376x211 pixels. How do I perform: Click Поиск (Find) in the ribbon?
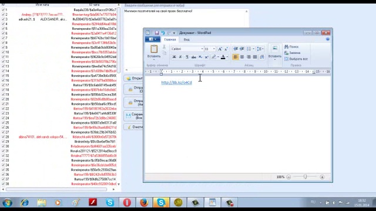(x=291, y=47)
